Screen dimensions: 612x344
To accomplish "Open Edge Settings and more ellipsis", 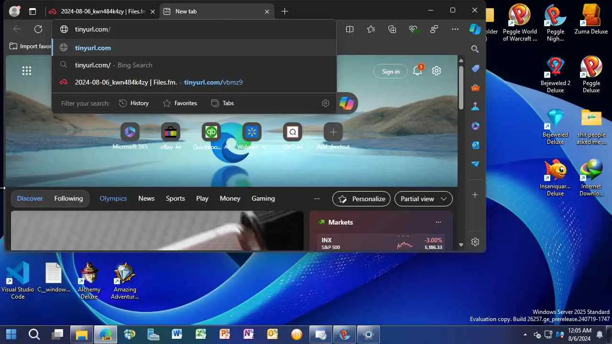I will [x=455, y=29].
